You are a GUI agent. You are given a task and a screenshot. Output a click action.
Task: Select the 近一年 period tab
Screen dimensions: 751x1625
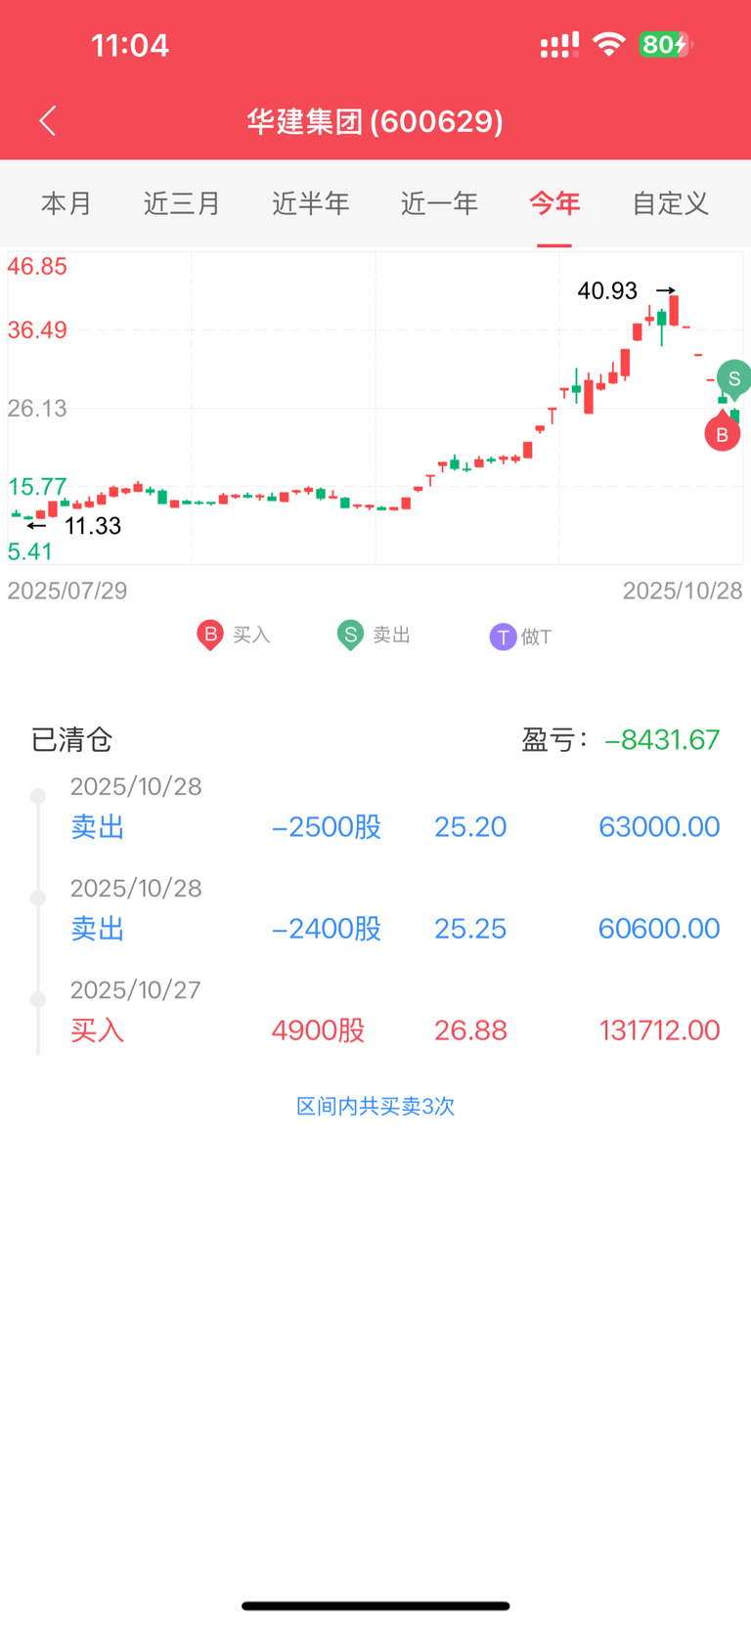pos(439,203)
